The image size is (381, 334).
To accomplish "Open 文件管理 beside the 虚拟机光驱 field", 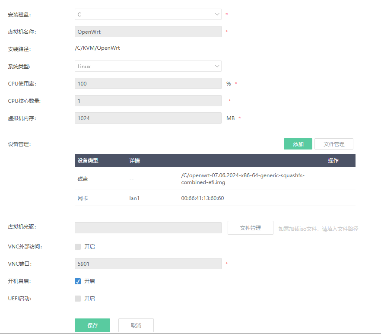I will 250,228.
